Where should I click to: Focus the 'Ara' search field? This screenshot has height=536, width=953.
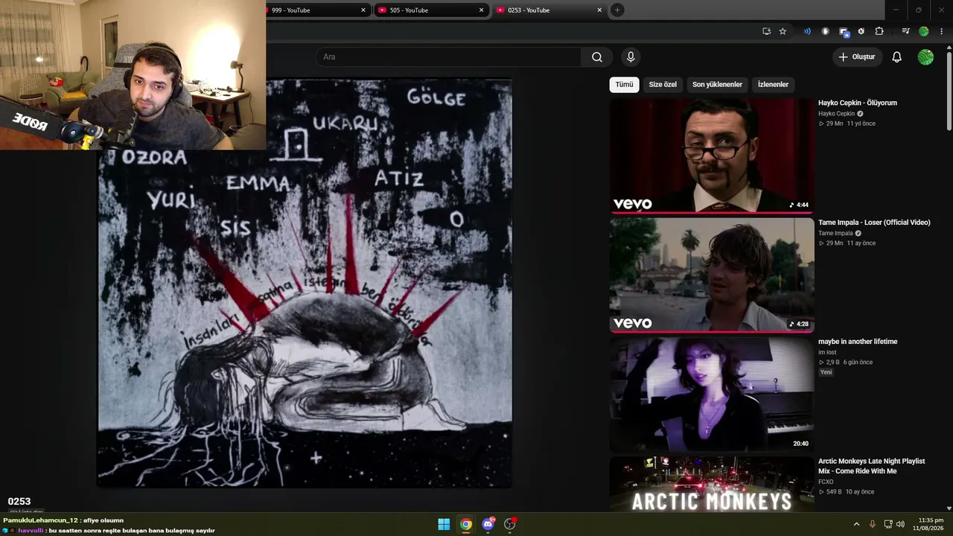point(448,57)
